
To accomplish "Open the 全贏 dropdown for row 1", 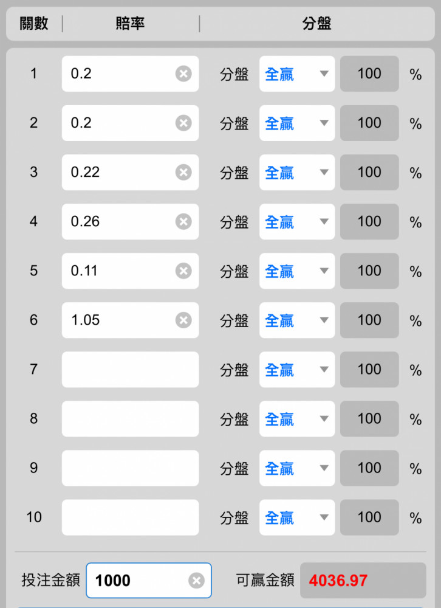I will point(297,74).
